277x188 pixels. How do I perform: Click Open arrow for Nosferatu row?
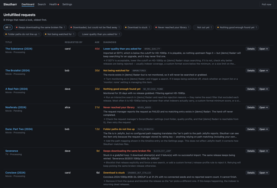coord(263,107)
